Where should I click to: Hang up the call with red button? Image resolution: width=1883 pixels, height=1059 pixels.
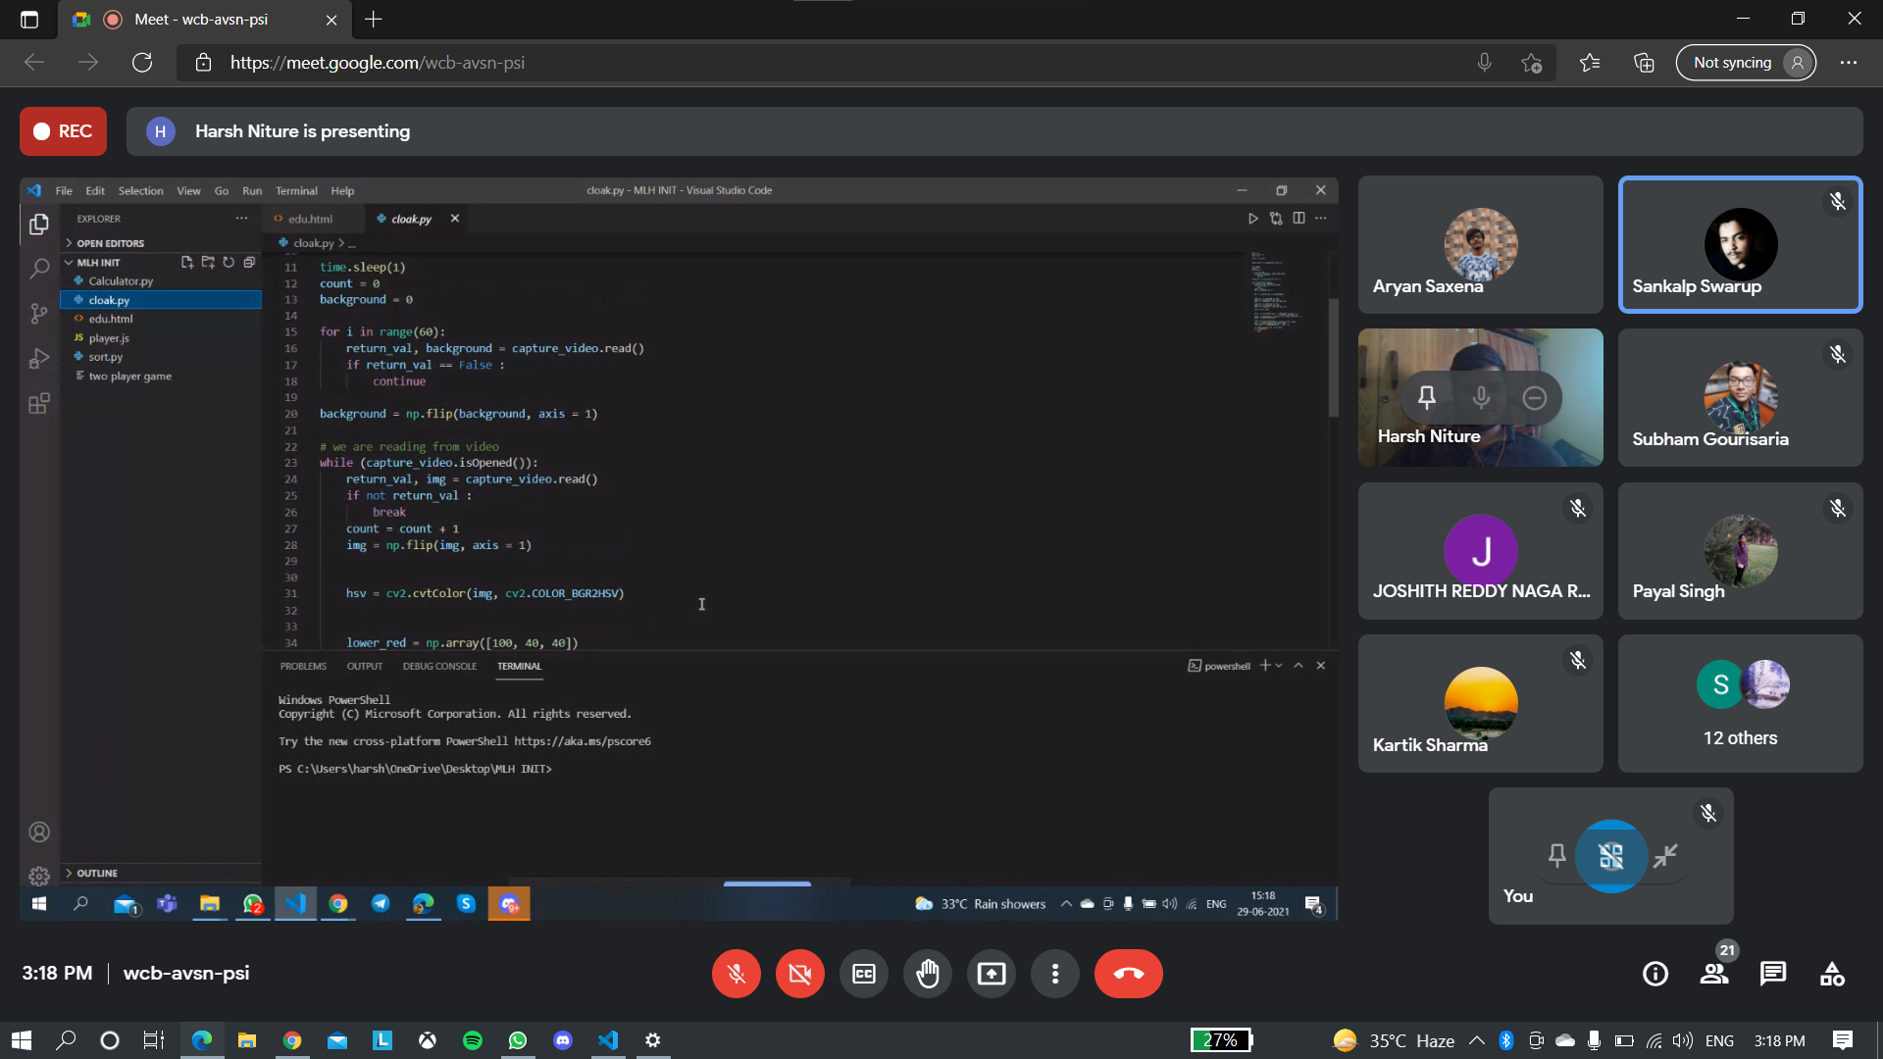tap(1128, 974)
